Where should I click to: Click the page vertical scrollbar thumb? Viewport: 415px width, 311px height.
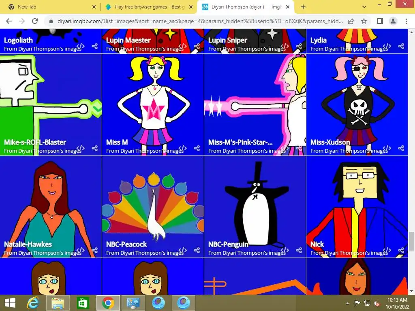412,242
